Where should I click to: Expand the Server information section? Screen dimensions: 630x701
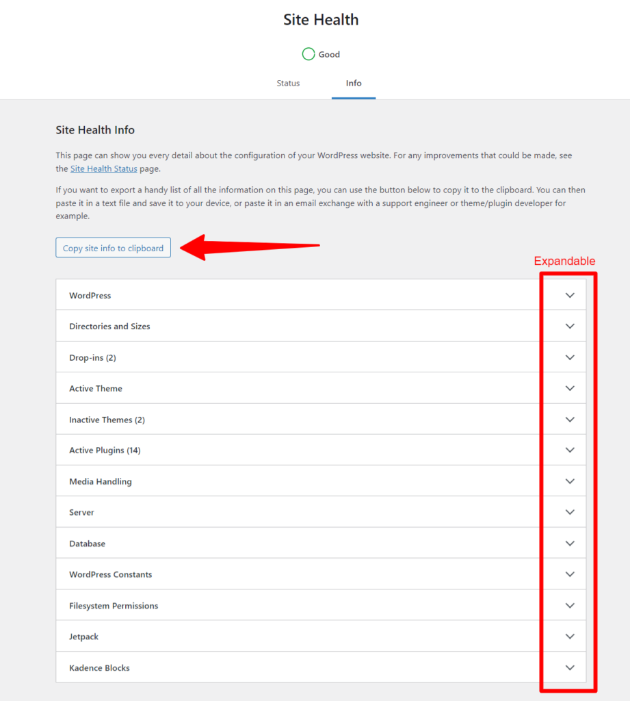click(570, 512)
